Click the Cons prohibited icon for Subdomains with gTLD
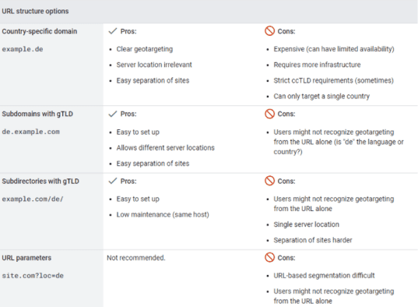 pos(269,114)
